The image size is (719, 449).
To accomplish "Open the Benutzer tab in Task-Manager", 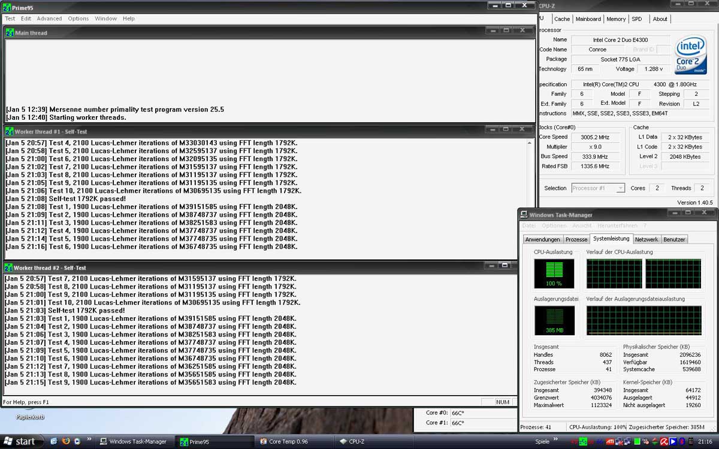I will point(674,239).
